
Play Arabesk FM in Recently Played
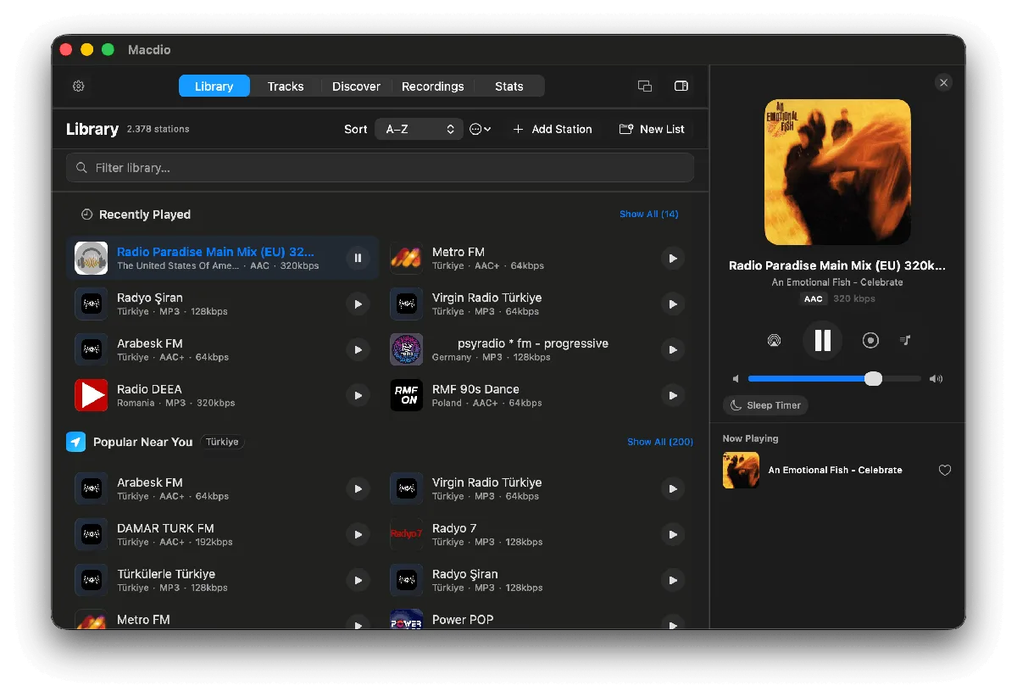tap(358, 349)
